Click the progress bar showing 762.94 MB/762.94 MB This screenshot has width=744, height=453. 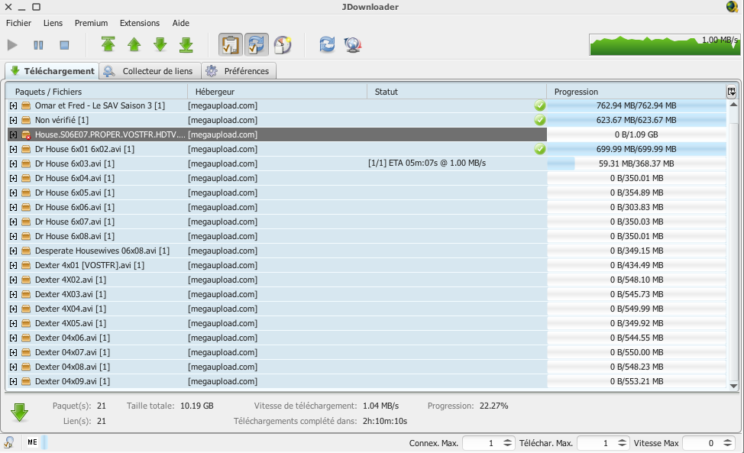(x=636, y=105)
